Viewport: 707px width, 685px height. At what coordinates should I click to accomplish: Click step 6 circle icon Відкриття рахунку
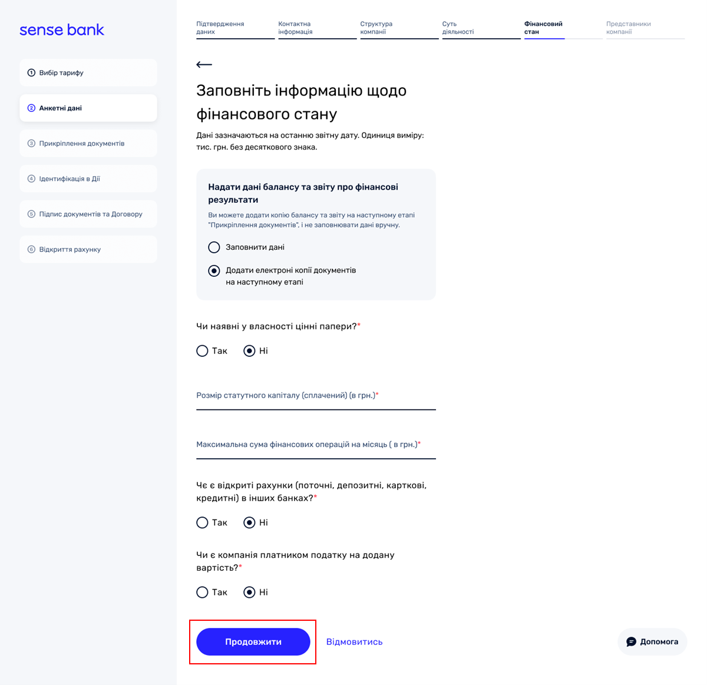click(x=31, y=249)
